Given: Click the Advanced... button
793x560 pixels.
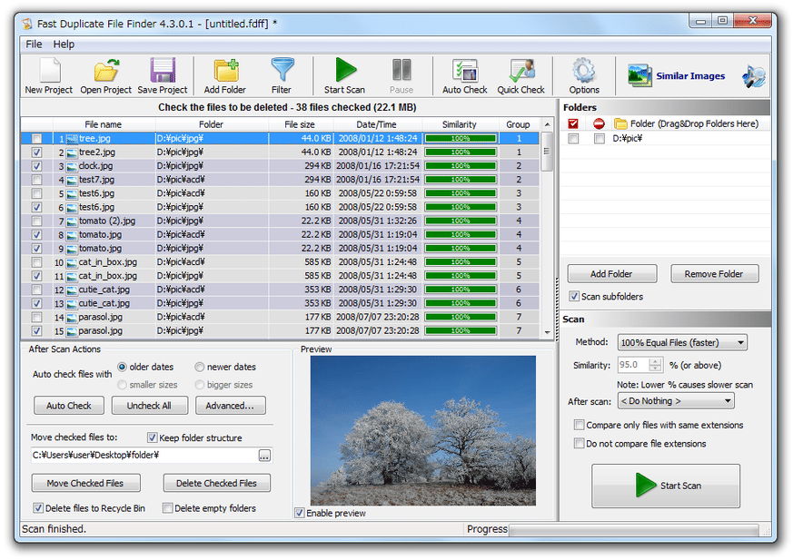Looking at the screenshot, I should (230, 406).
